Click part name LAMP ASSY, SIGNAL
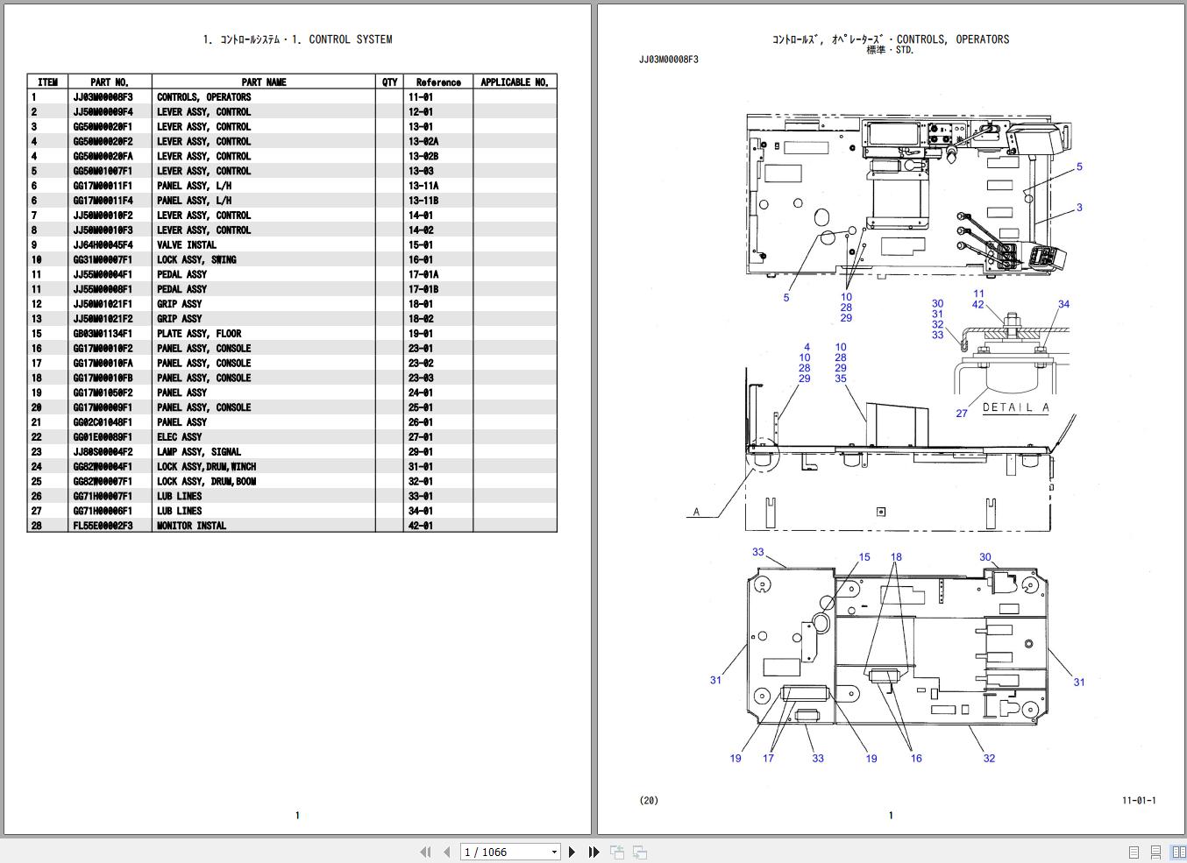Viewport: 1187px width, 863px height. (x=199, y=452)
